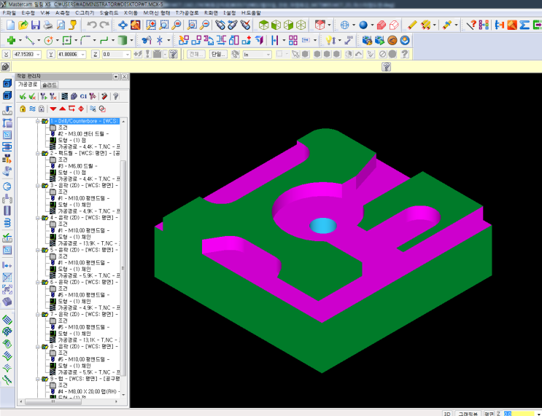Click the Print icon in toolbar
The width and height of the screenshot is (542, 416).
(48, 25)
